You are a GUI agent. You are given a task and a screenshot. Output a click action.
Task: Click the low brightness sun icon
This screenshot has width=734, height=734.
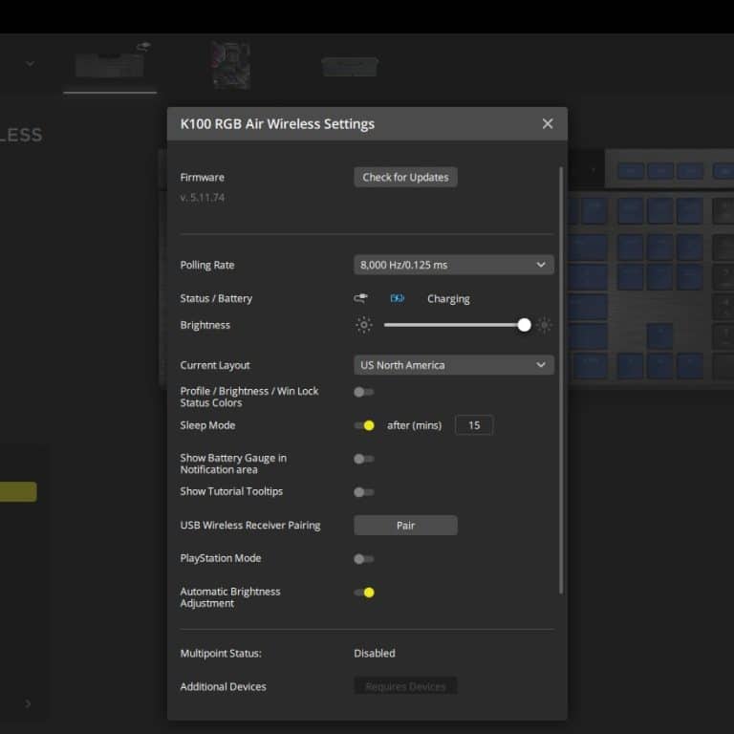(364, 325)
